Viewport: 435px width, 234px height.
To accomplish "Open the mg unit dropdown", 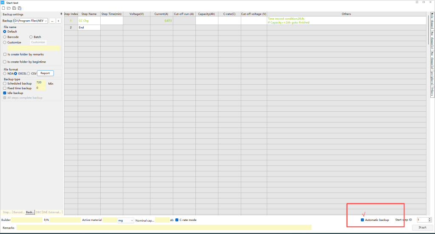I will tap(132, 220).
